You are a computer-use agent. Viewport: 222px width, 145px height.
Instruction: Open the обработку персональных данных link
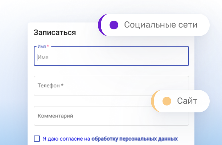pyautogui.click(x=135, y=138)
